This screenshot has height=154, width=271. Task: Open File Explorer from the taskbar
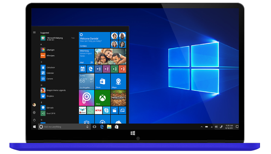pos(109,127)
